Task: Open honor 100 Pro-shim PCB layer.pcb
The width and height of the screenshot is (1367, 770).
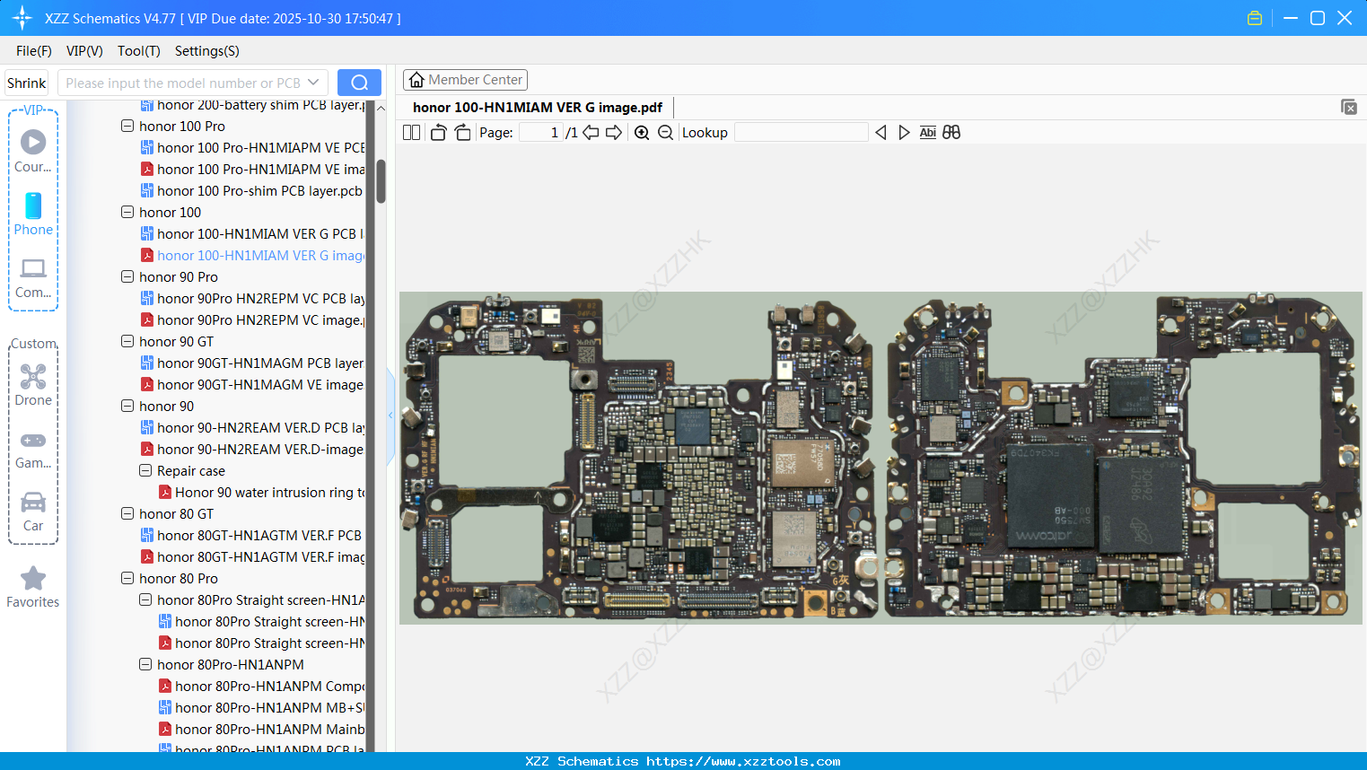Action: pyautogui.click(x=251, y=191)
